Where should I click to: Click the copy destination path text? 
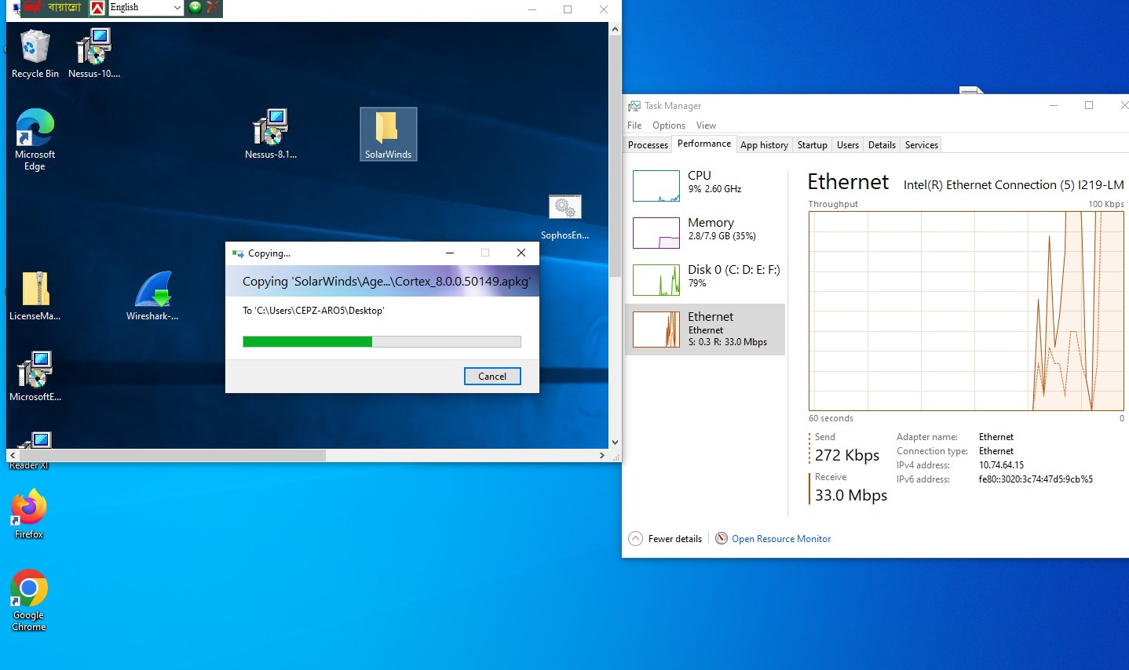coord(313,311)
